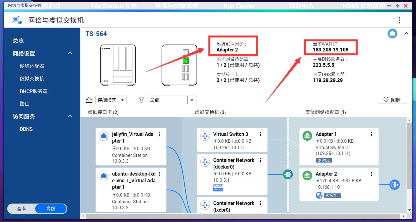416x222 pixels.
Task: Open the 详细模式 view mode dropdown
Action: pos(111,100)
